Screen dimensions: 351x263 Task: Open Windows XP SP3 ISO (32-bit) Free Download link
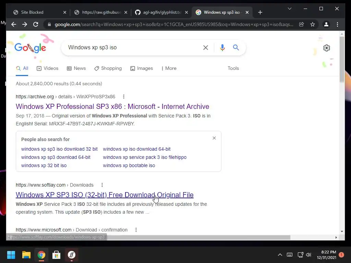[x=105, y=195]
